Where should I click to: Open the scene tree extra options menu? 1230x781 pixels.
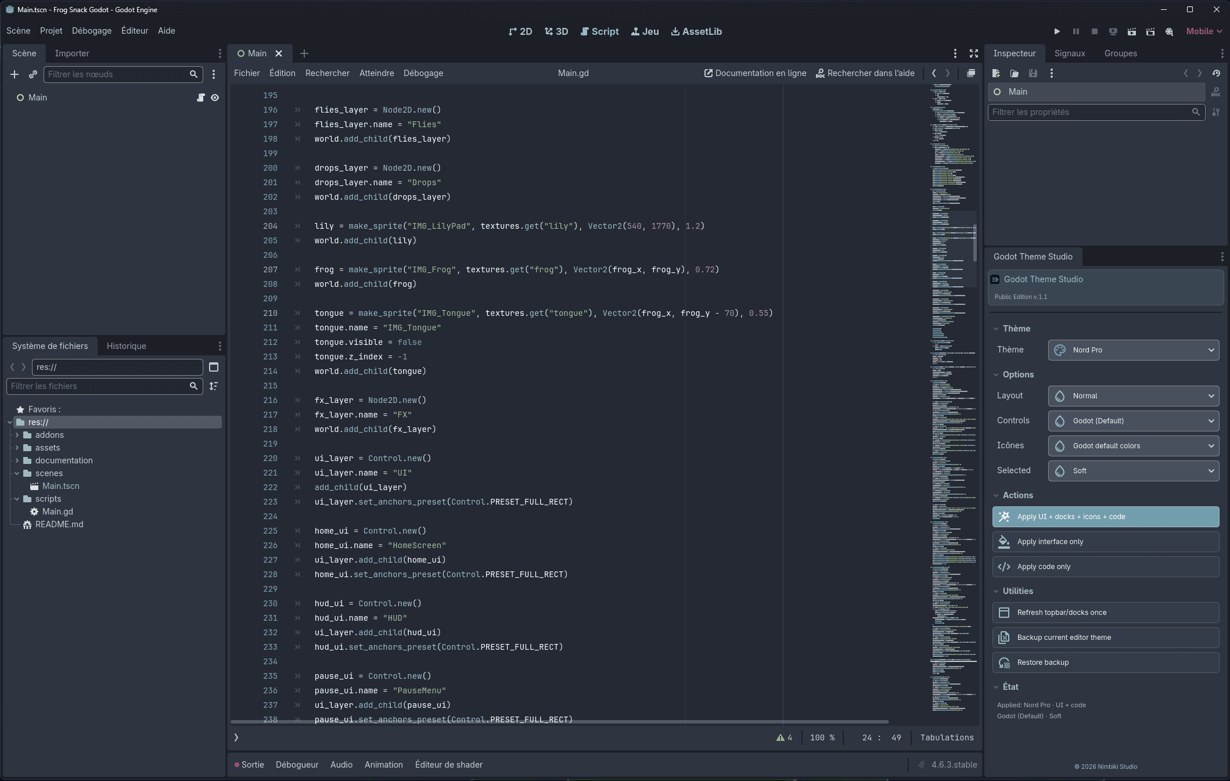point(214,74)
